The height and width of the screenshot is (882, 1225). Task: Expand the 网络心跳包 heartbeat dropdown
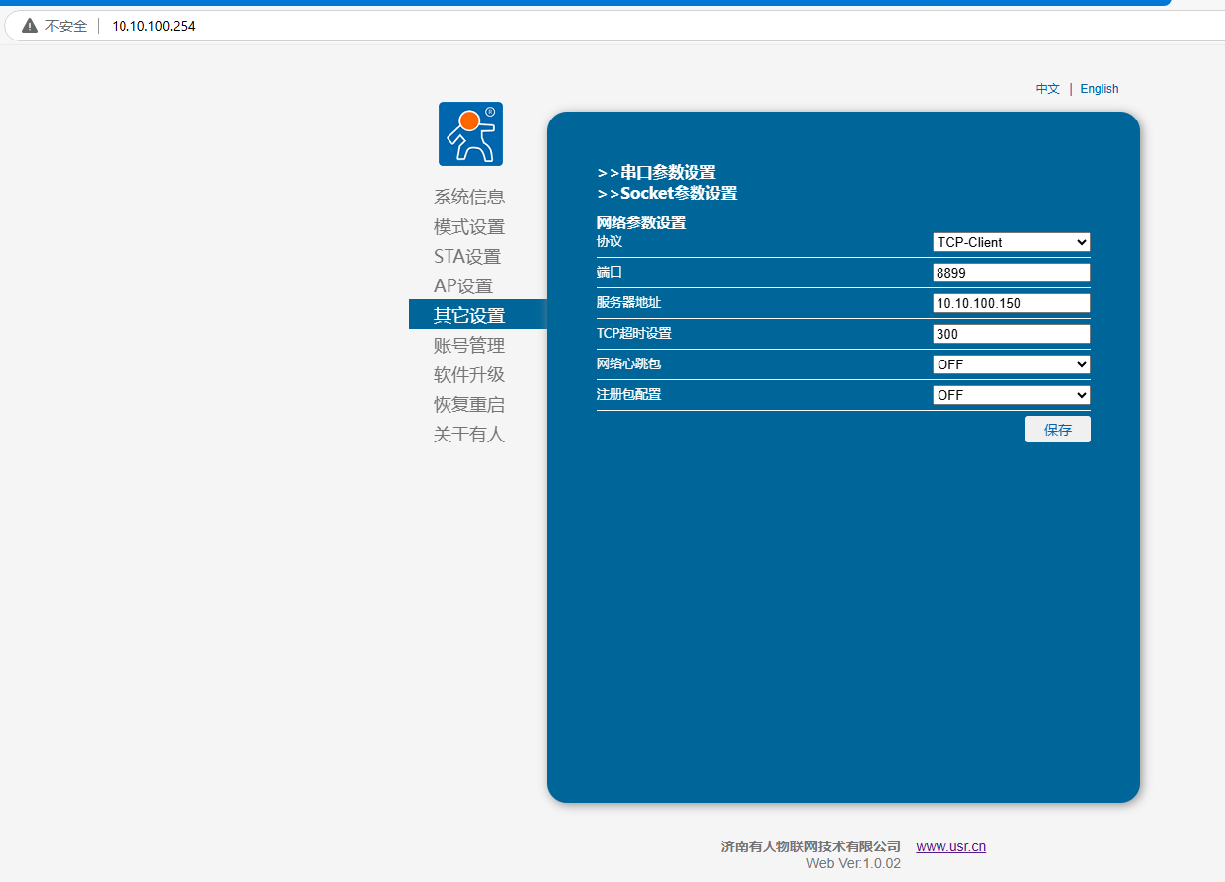1011,364
